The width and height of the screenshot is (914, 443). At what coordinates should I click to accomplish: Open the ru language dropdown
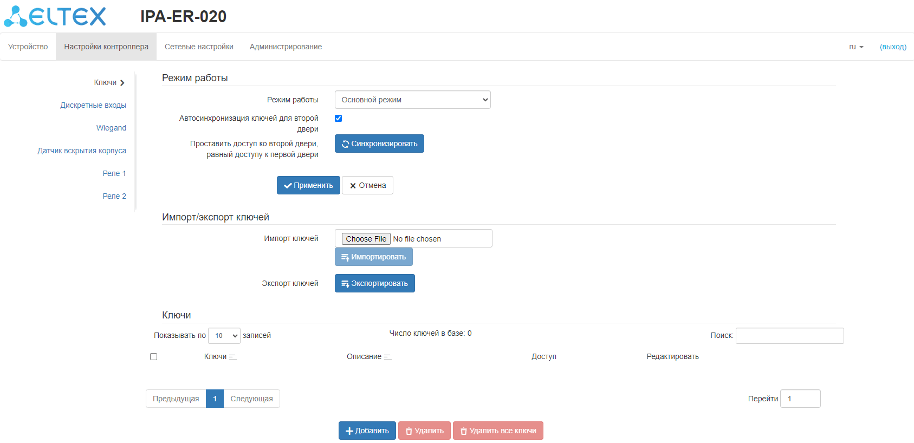pyautogui.click(x=856, y=47)
